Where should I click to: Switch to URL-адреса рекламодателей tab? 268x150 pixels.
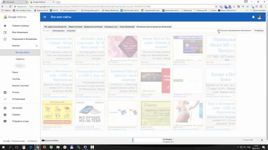[x=55, y=27]
